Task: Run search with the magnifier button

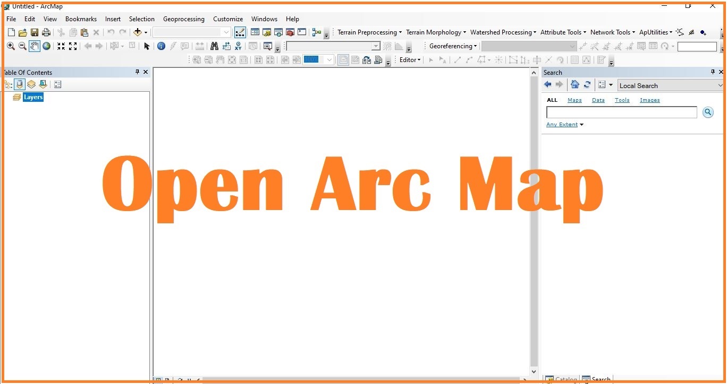Action: (708, 112)
